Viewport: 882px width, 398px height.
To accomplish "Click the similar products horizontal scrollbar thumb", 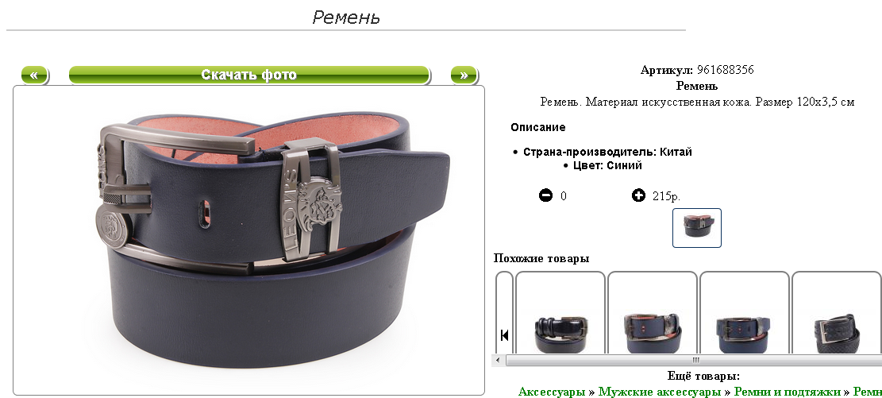I will pos(695,360).
